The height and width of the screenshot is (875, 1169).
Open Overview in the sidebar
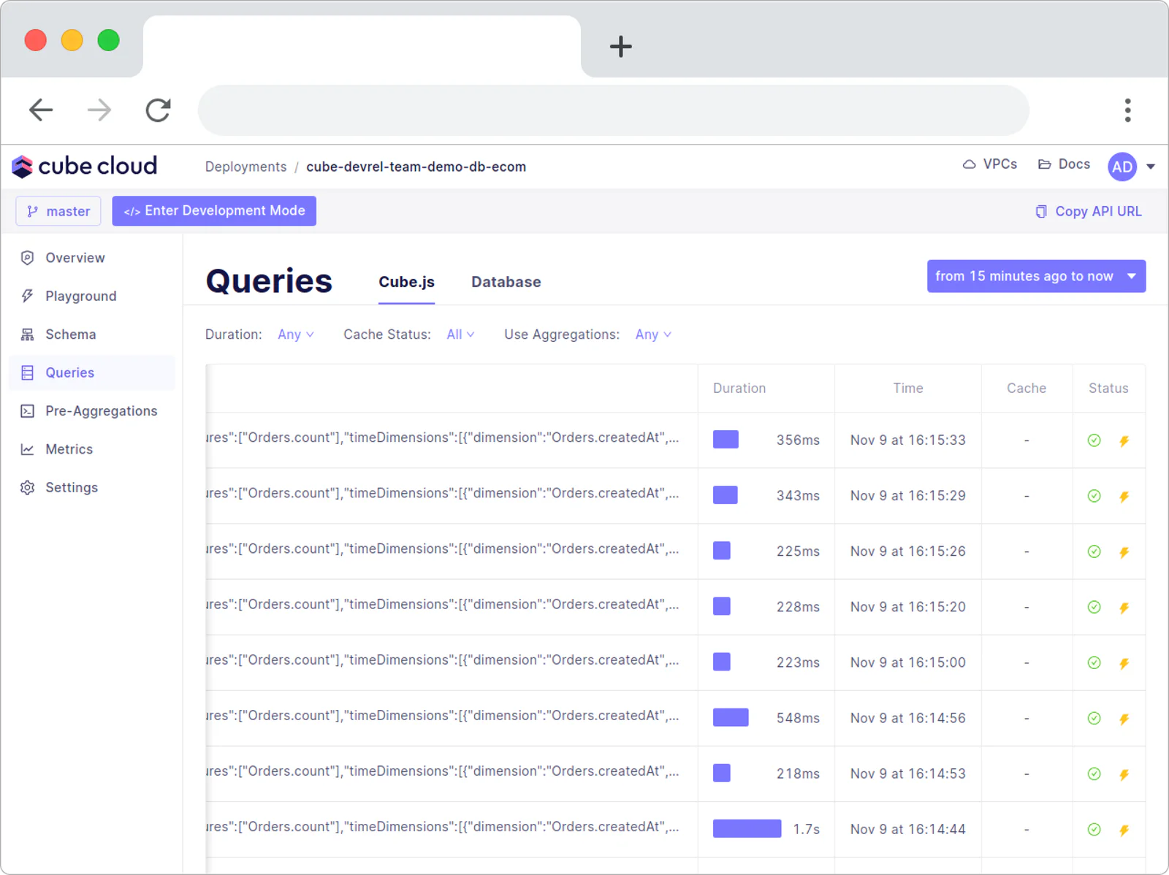point(92,258)
